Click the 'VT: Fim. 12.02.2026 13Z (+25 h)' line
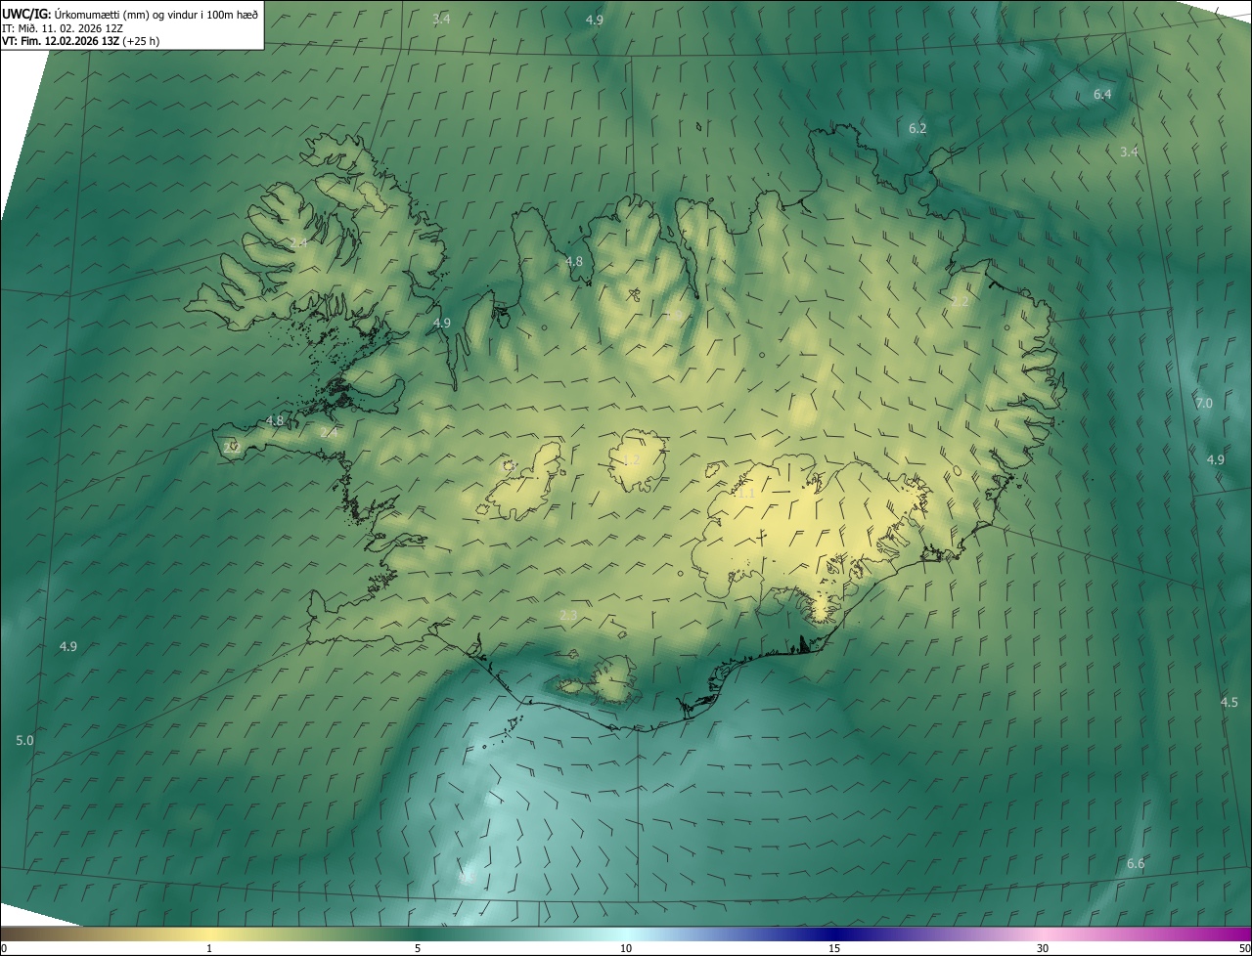The width and height of the screenshot is (1252, 956). pos(80,41)
